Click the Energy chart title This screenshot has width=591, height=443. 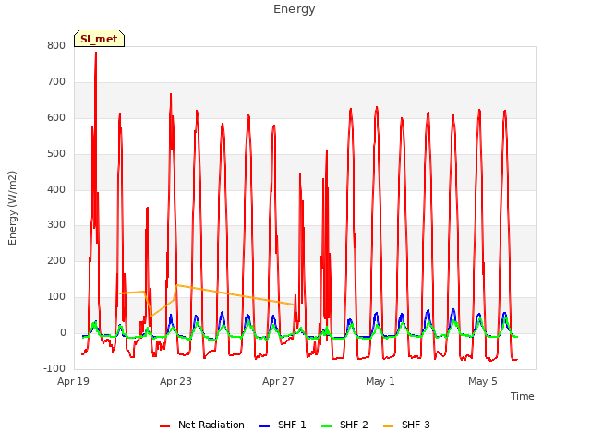coord(295,9)
